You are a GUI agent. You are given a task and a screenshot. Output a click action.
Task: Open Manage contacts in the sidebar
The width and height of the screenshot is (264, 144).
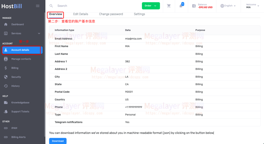[21, 59]
